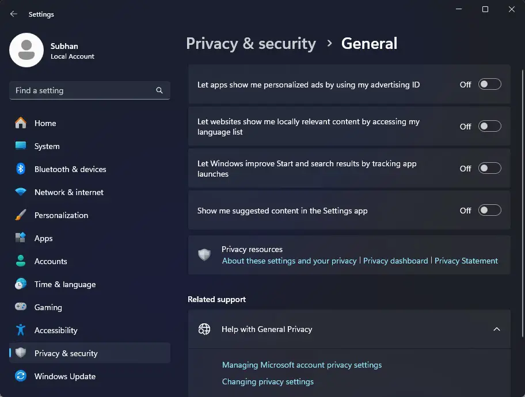The image size is (525, 397).
Task: Open the Privacy dashboard link
Action: [395, 261]
